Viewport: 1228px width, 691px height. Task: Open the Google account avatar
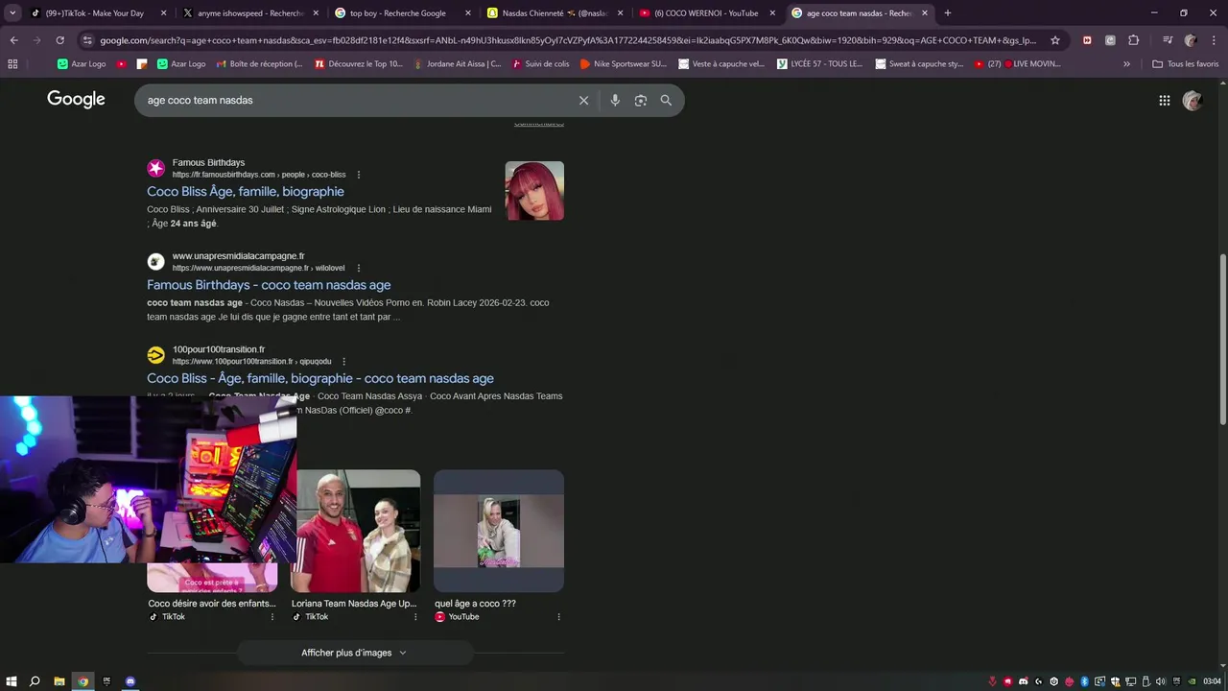tap(1193, 100)
